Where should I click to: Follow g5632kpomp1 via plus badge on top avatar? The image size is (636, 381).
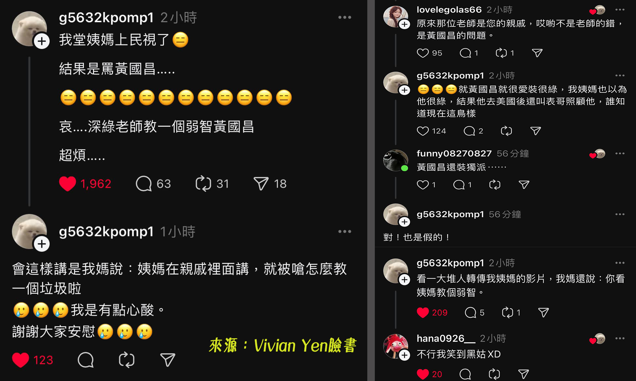coord(42,41)
